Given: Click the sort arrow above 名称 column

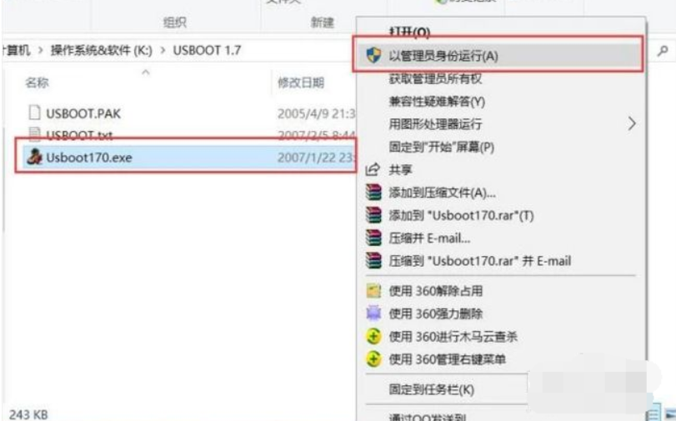Looking at the screenshot, I should click(146, 72).
